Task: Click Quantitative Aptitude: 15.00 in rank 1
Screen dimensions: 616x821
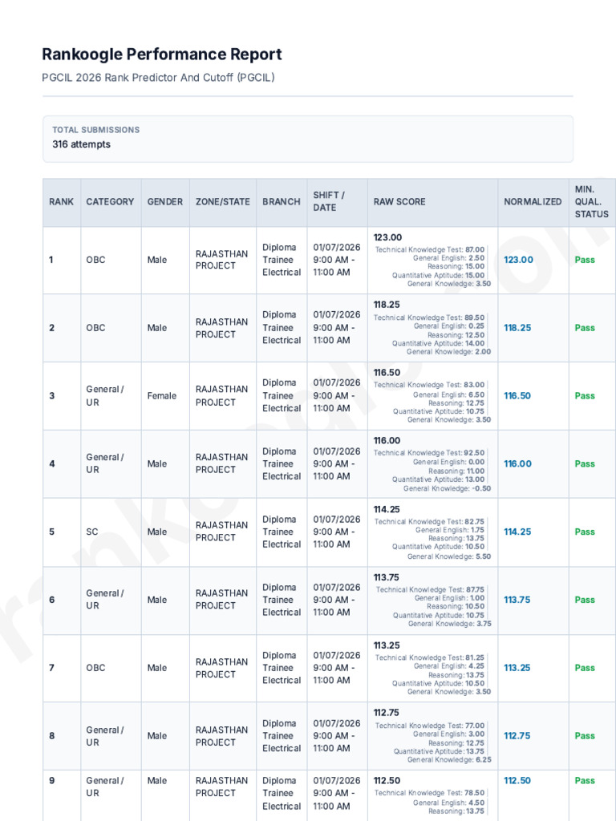Action: (439, 275)
